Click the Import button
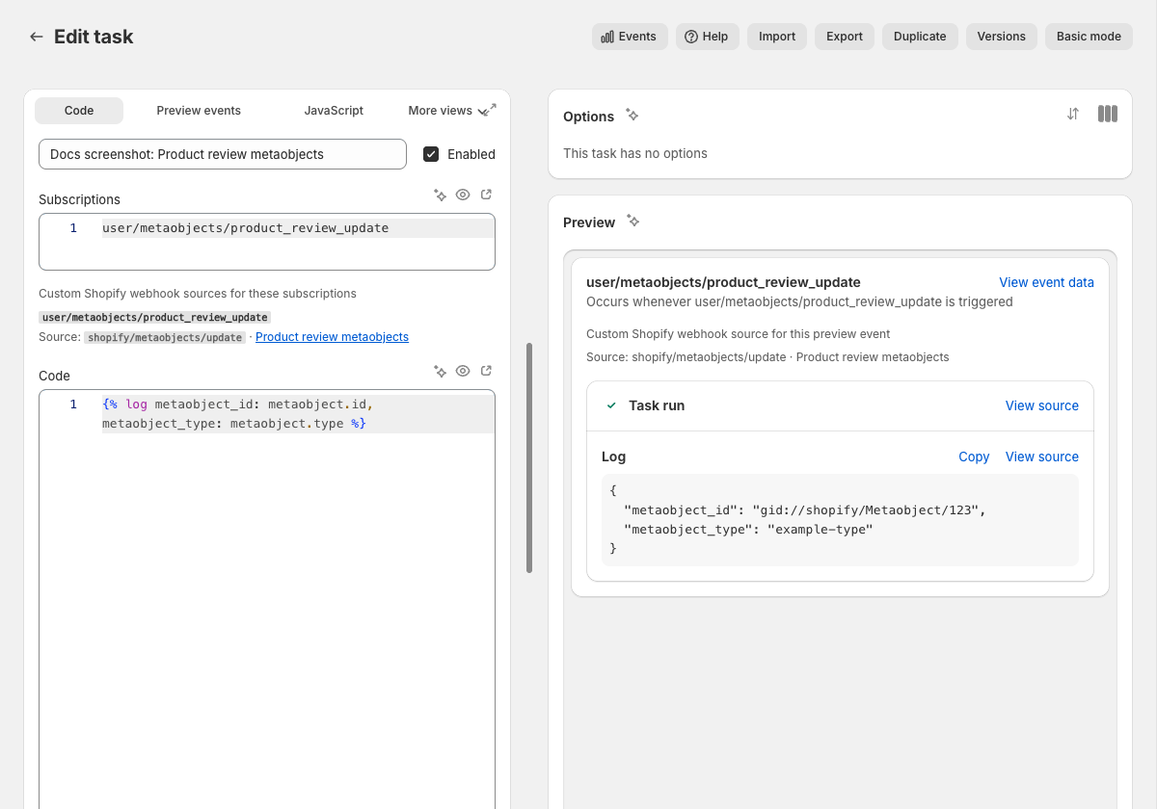Viewport: 1157px width, 809px height. coord(777,37)
